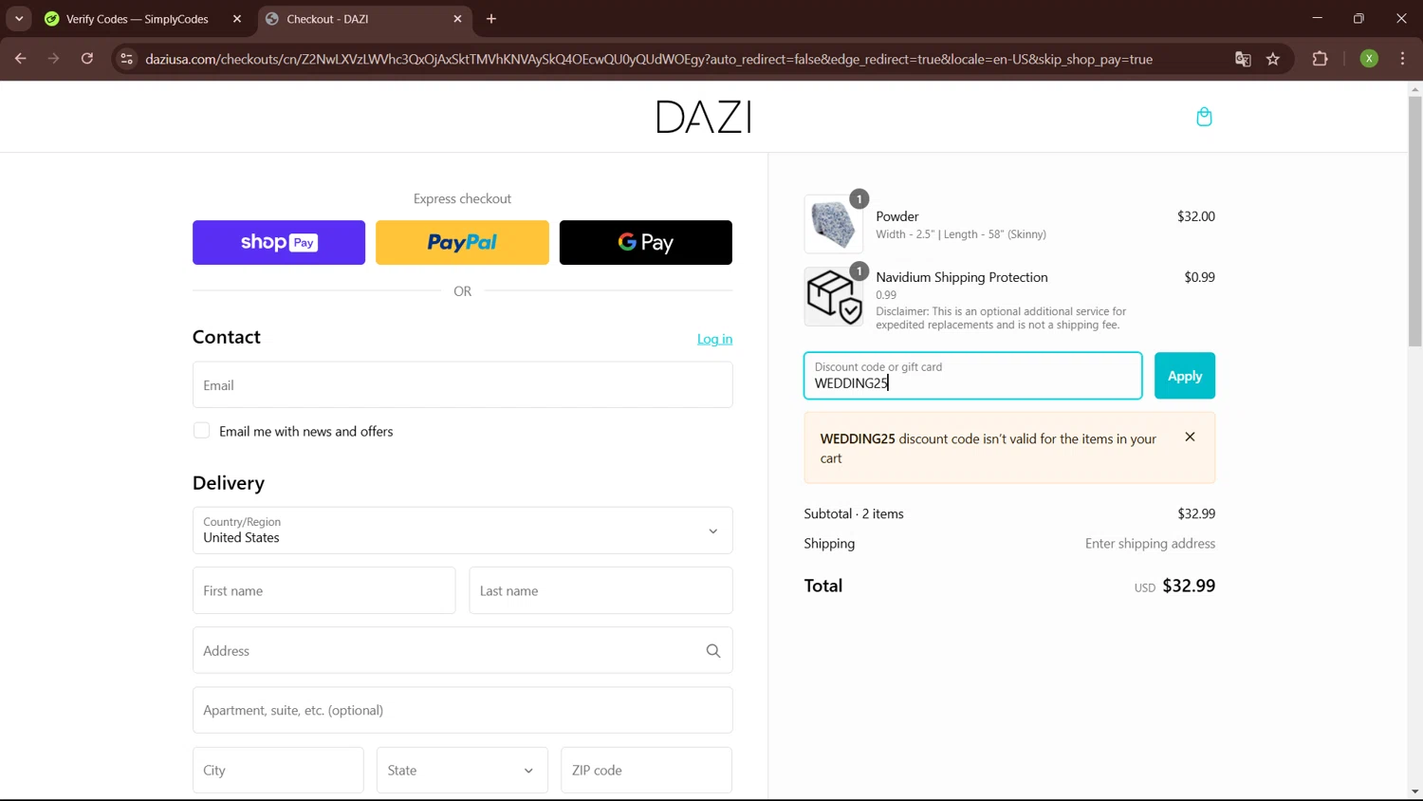Click the Enter shipping address text
This screenshot has width=1423, height=801.
click(1150, 544)
